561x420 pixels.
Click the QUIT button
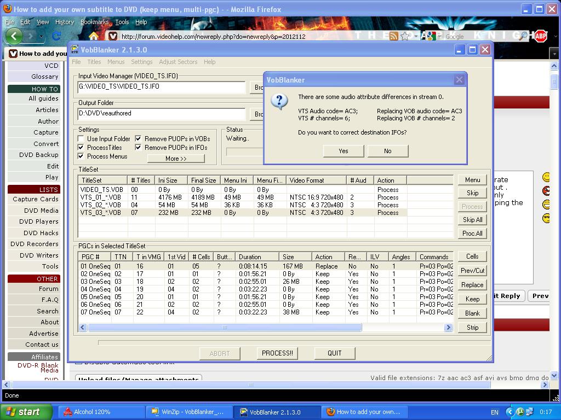click(x=335, y=353)
